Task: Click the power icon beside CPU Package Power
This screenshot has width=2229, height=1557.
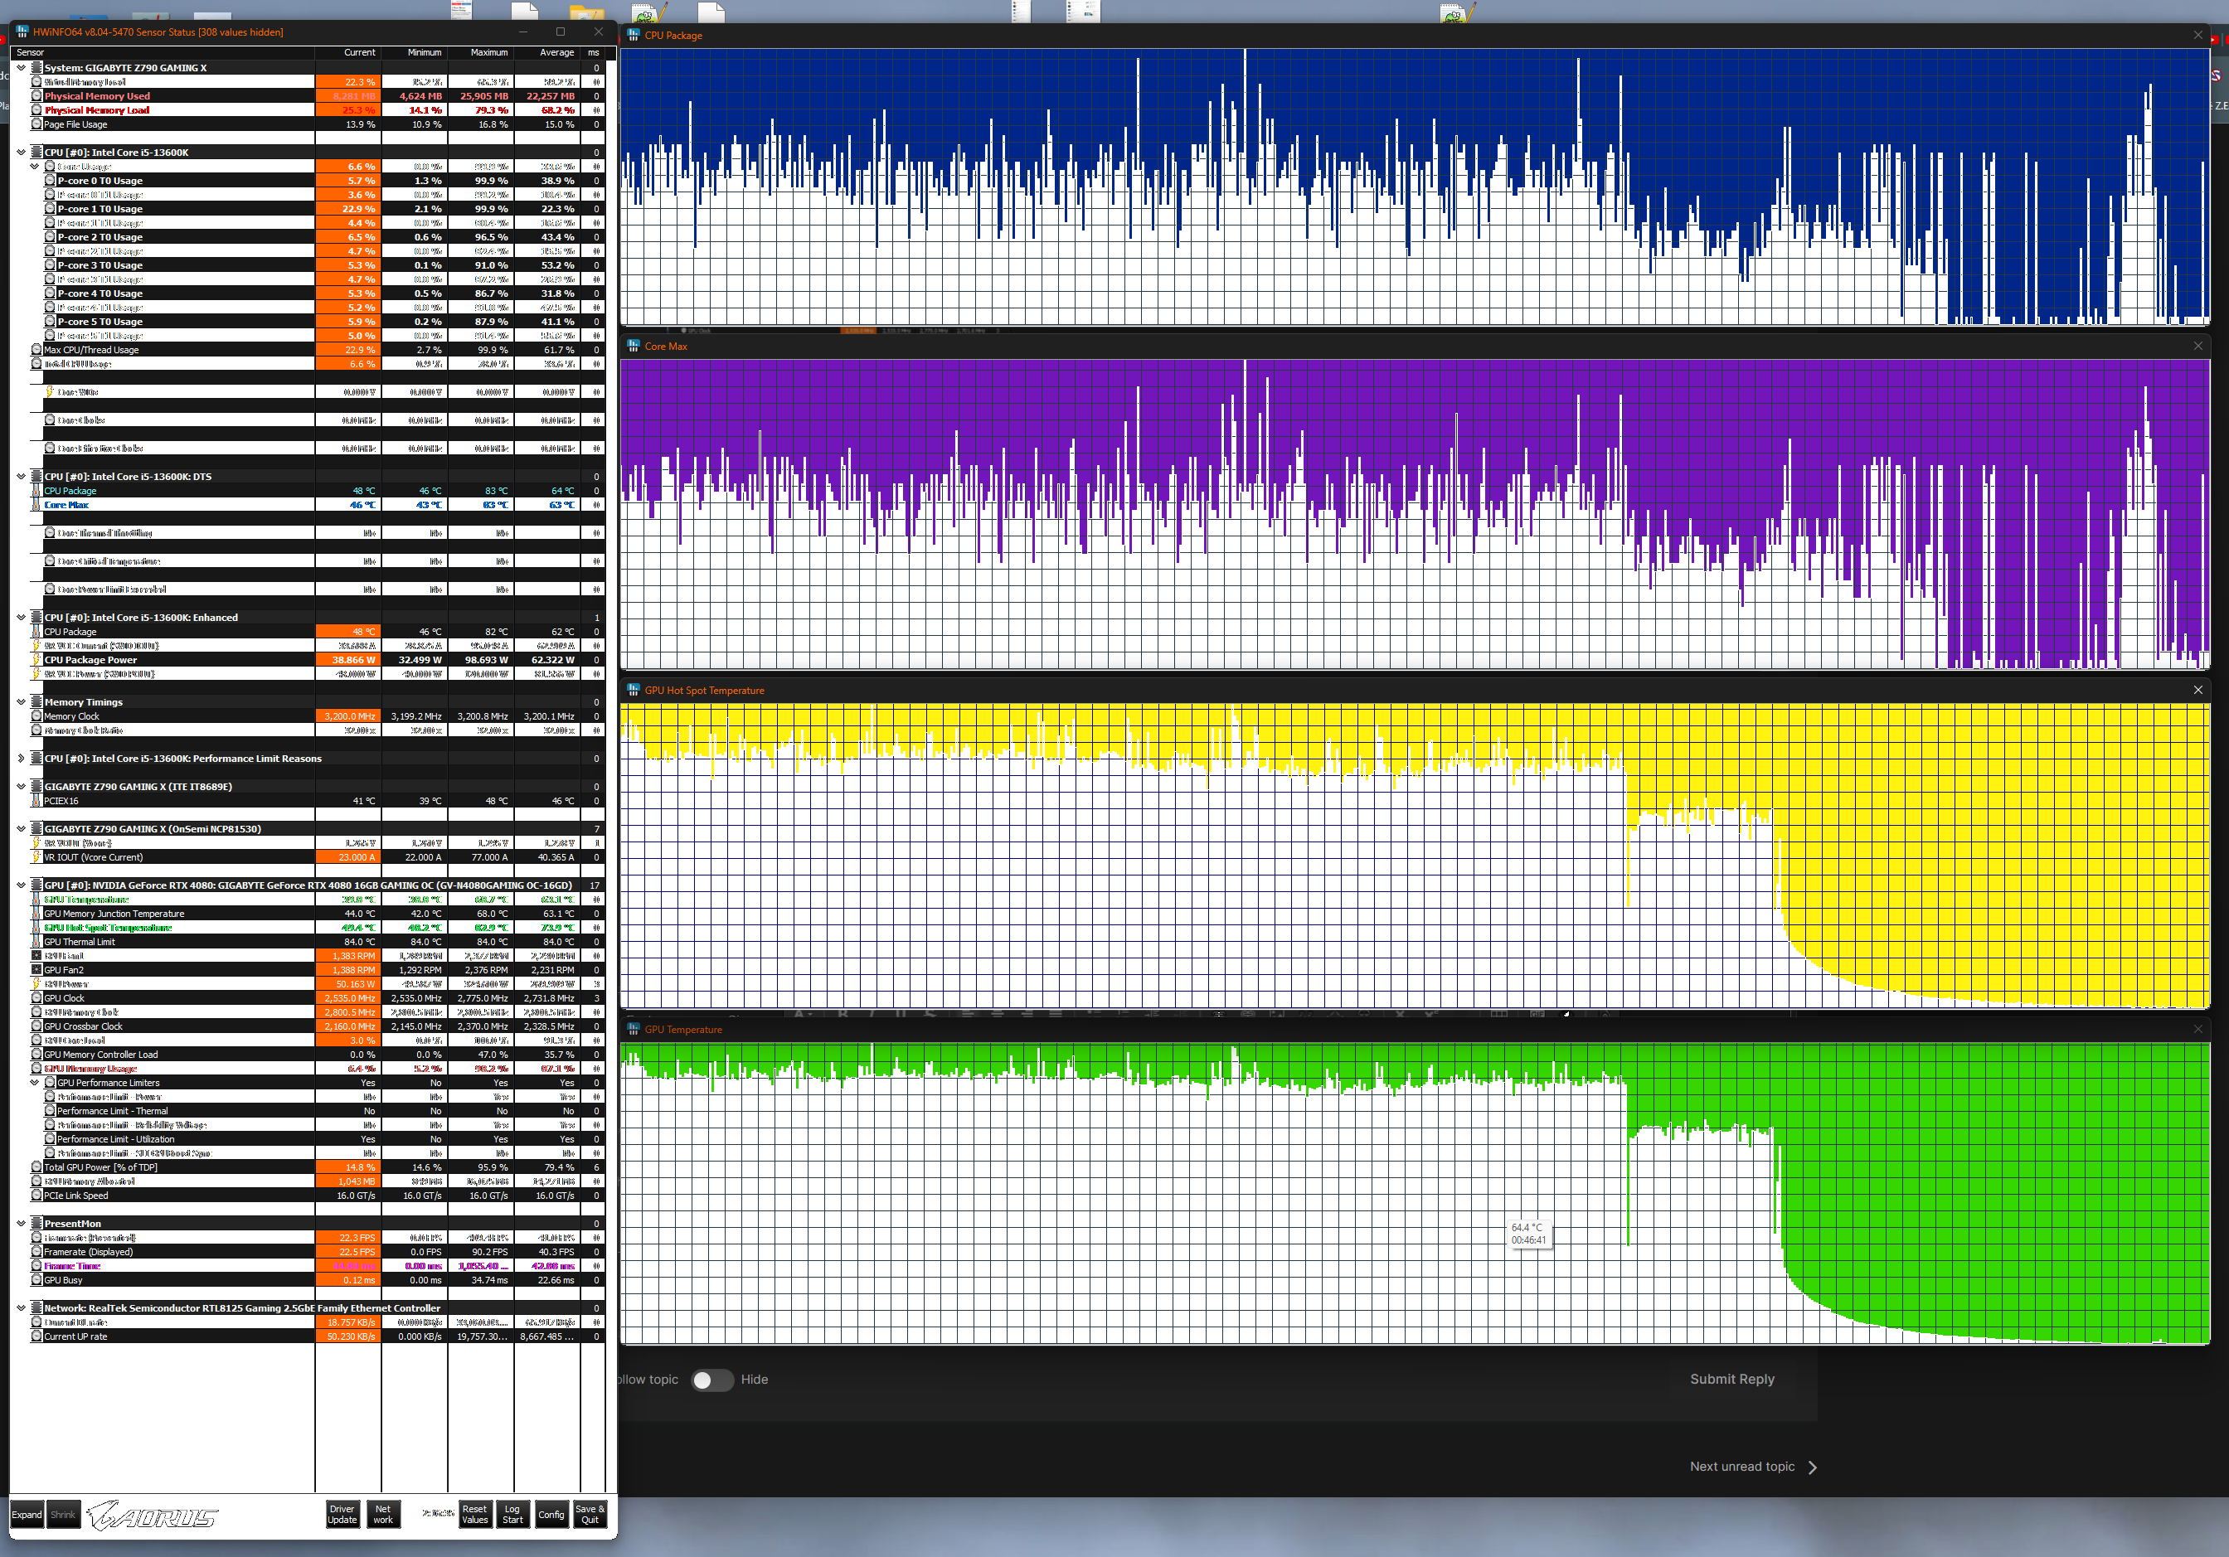Action: click(36, 660)
